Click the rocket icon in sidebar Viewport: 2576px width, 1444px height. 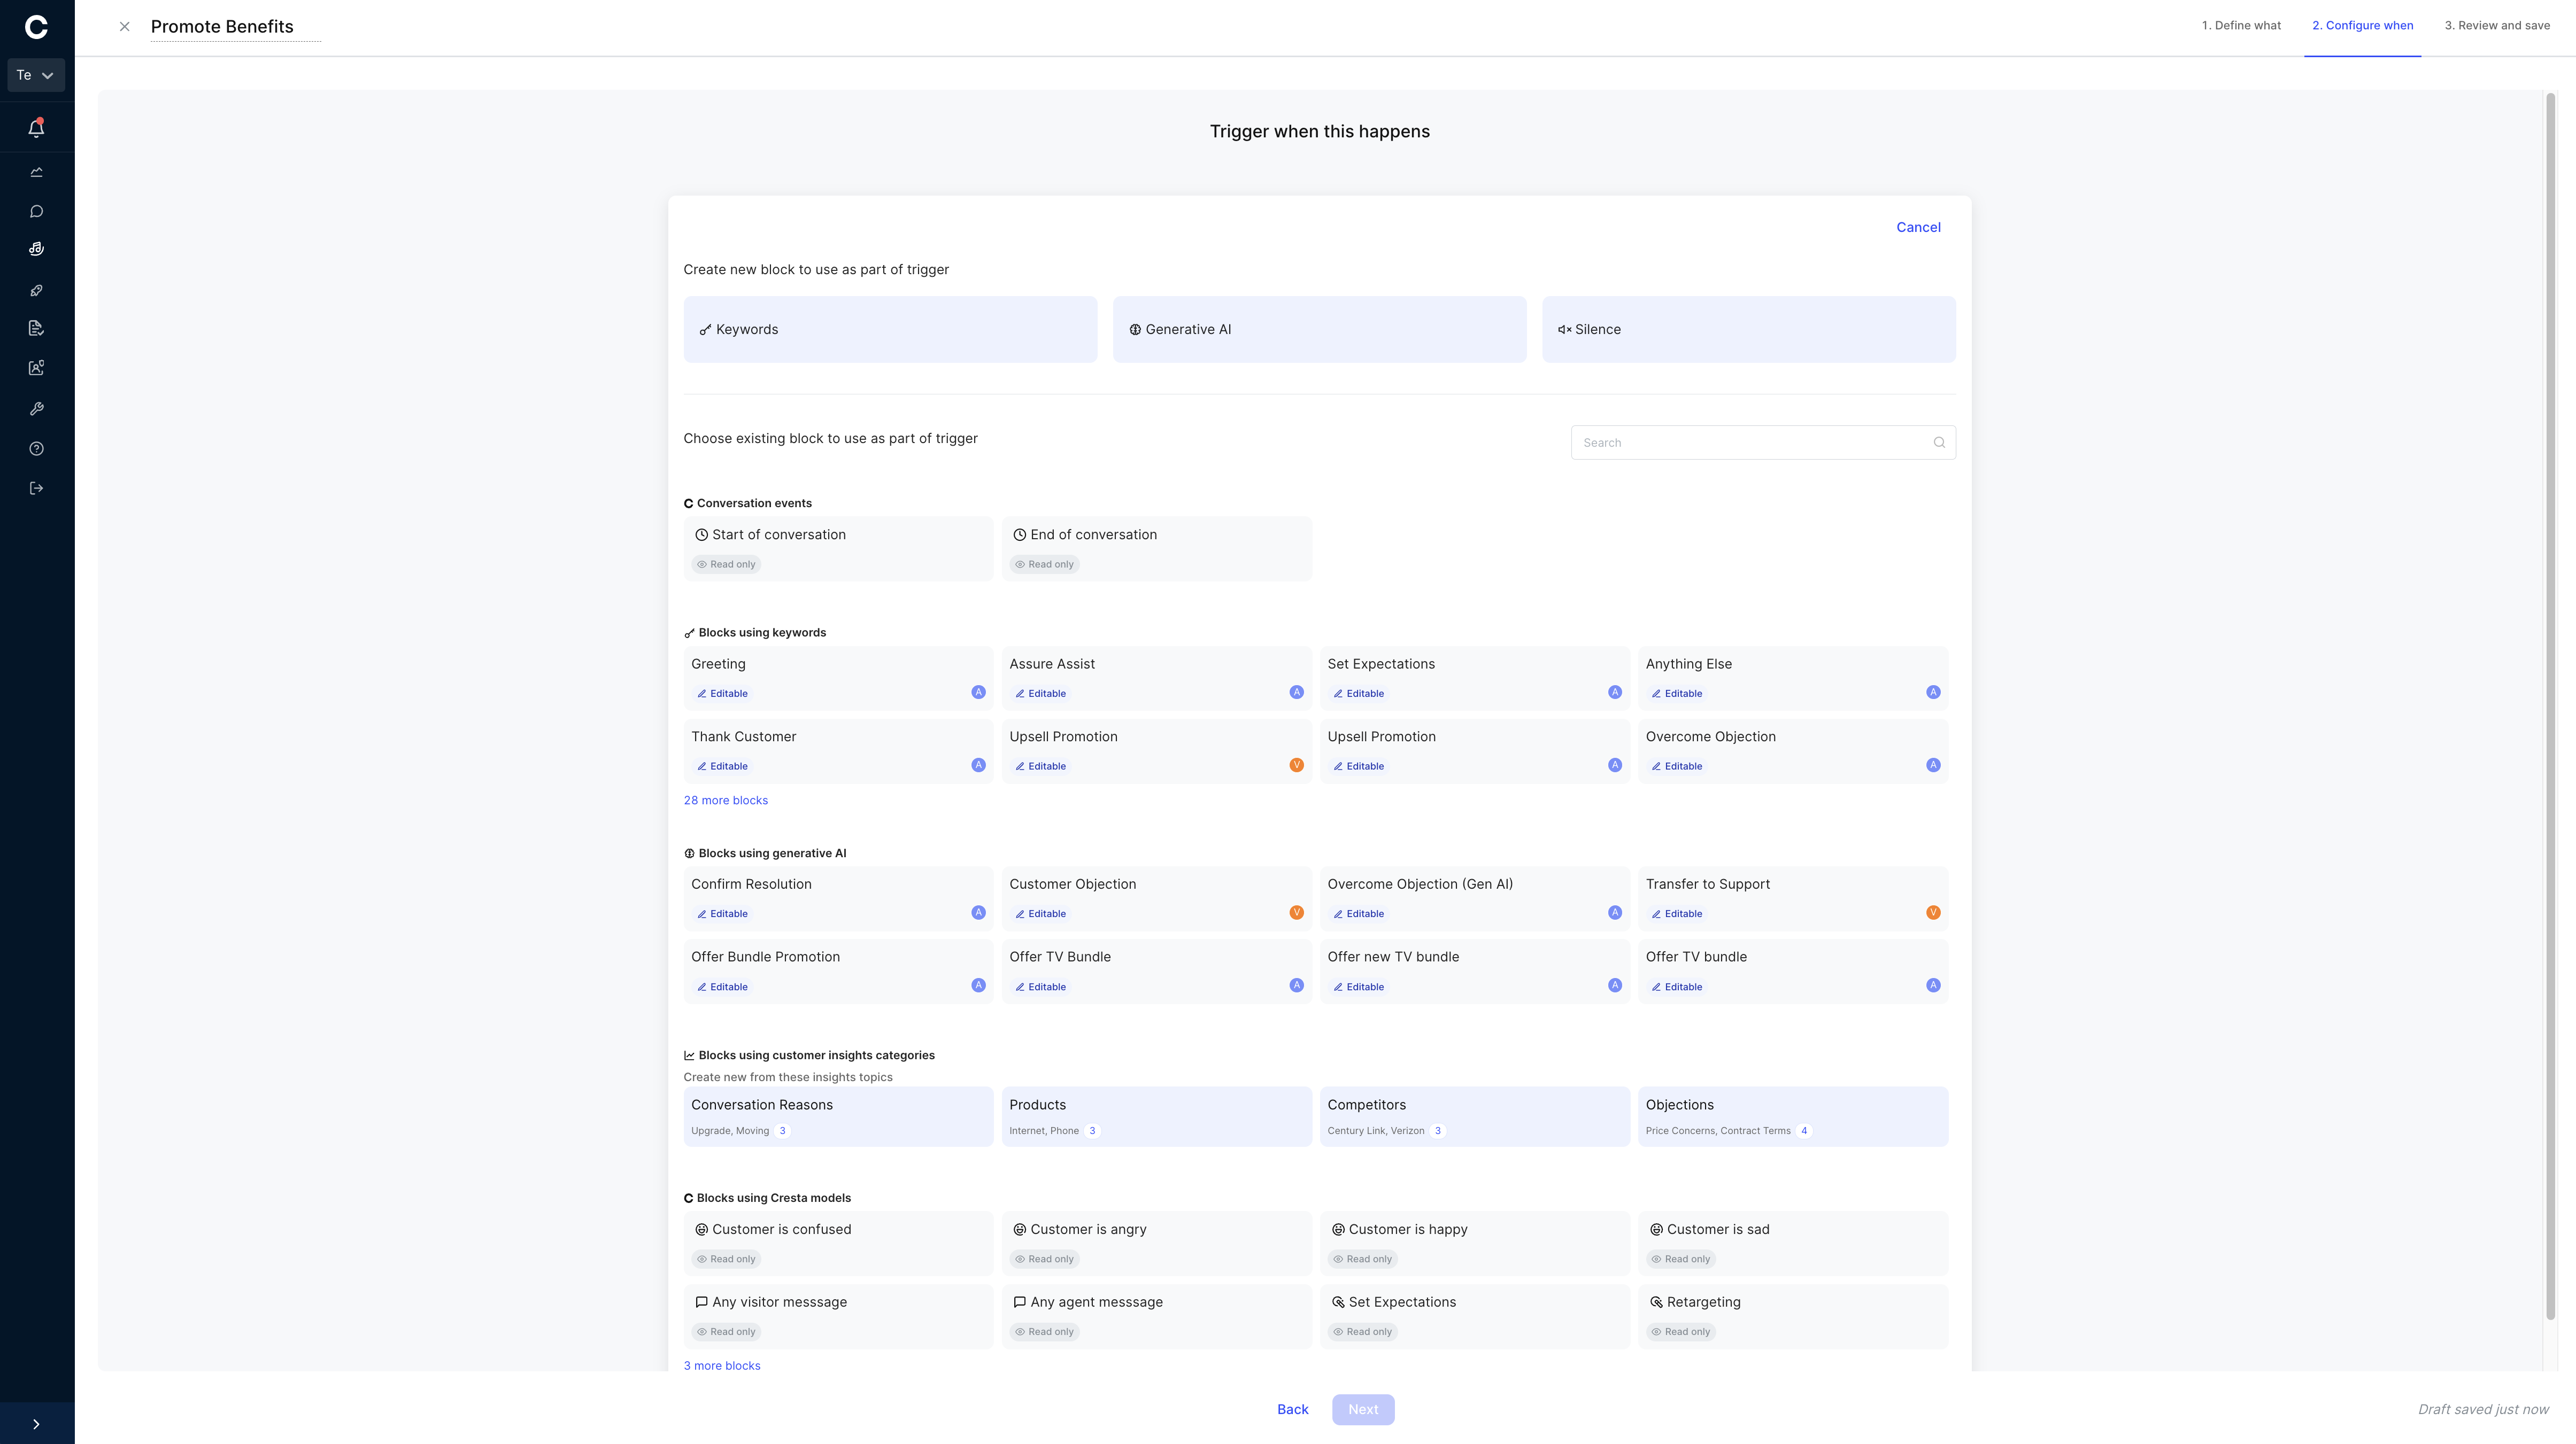coord(37,290)
